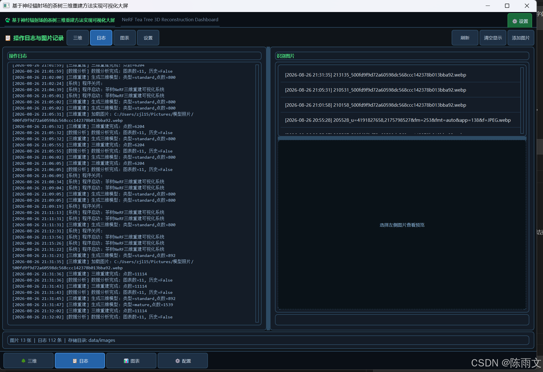
Task: Open the 设置 top tab
Action: tap(148, 38)
